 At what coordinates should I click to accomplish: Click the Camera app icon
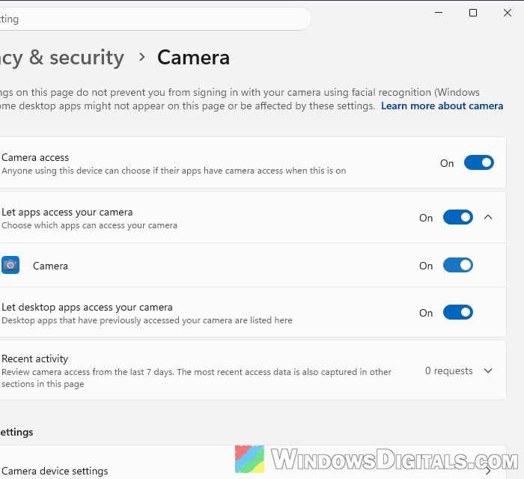[x=10, y=265]
